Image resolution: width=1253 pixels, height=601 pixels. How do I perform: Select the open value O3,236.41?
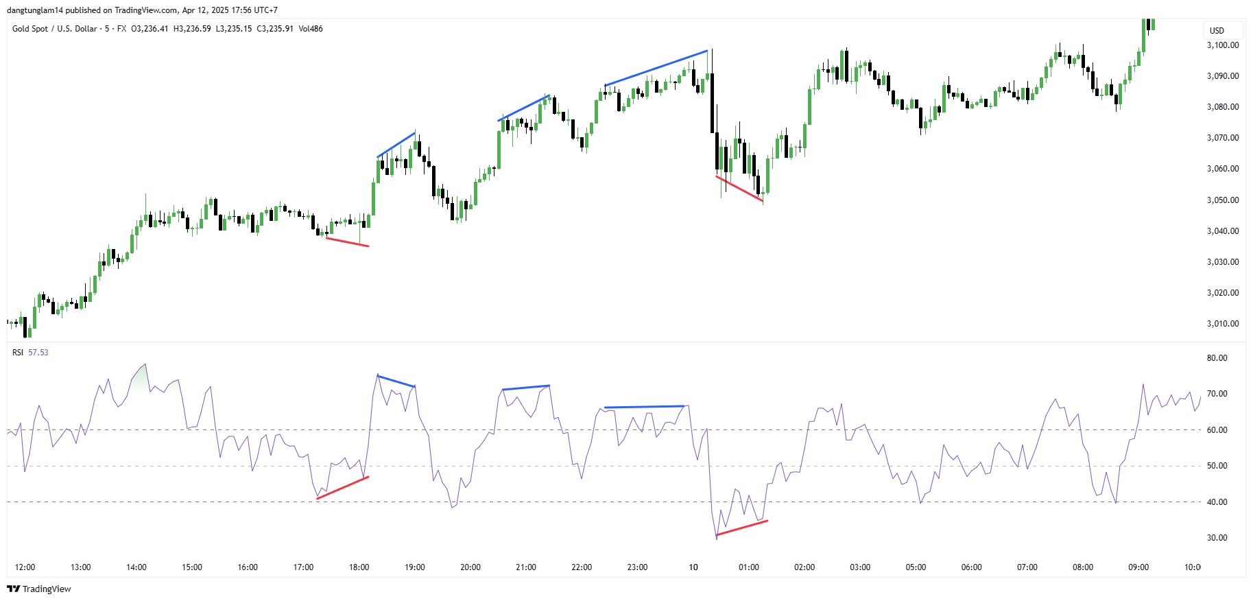(x=150, y=29)
